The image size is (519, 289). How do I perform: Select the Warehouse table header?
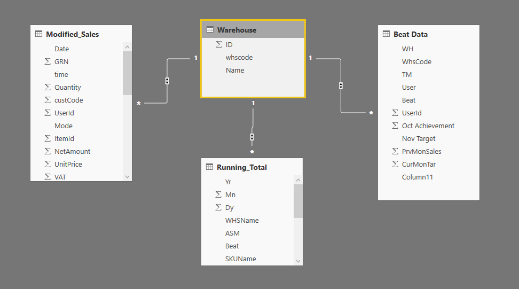pos(253,30)
